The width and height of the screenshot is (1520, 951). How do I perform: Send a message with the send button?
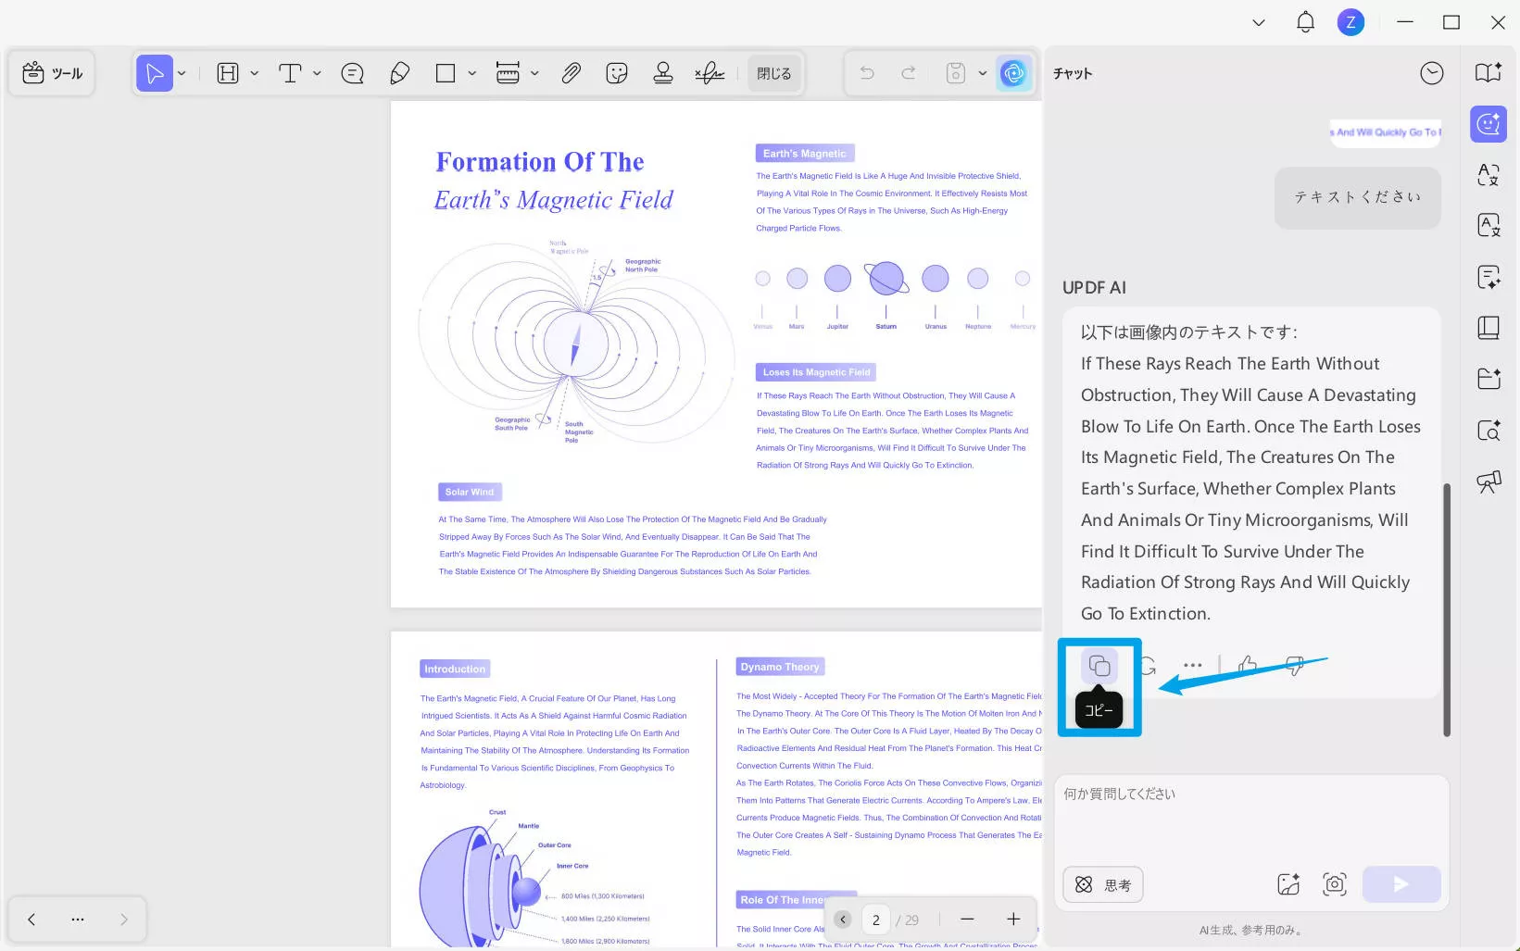click(x=1401, y=884)
